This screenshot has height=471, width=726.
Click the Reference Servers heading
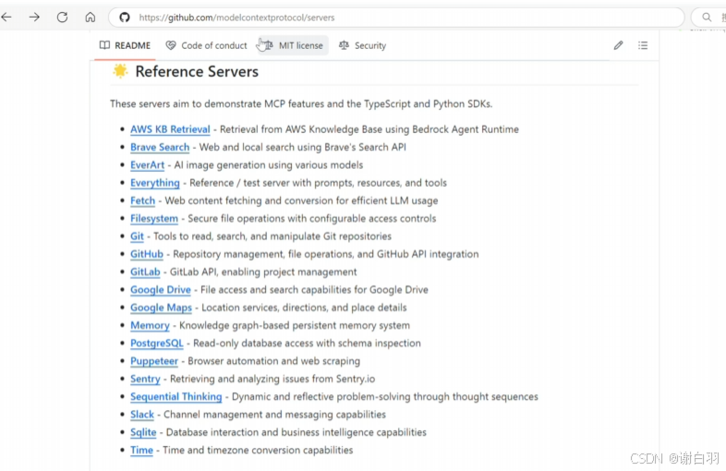pos(197,72)
